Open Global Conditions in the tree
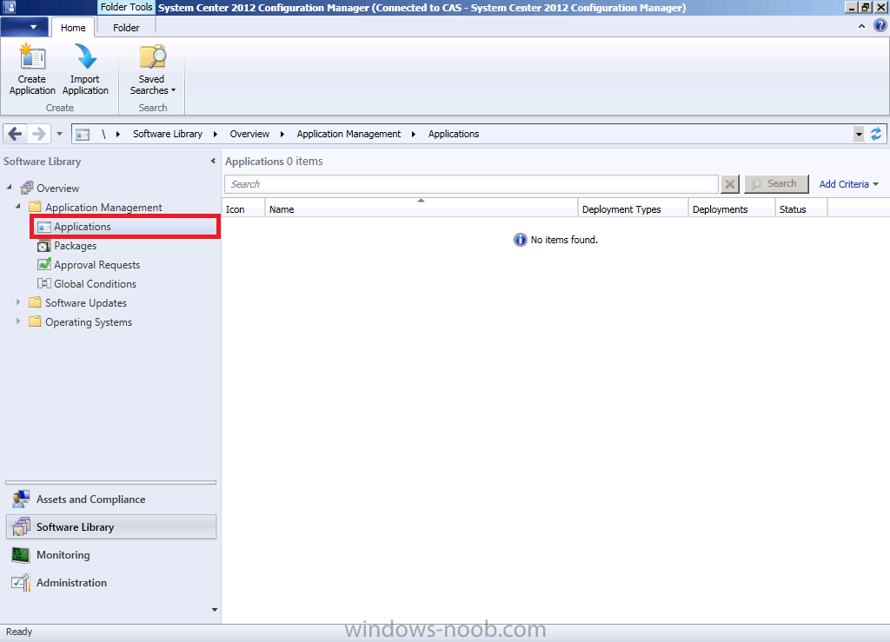Image resolution: width=890 pixels, height=642 pixels. coord(95,283)
